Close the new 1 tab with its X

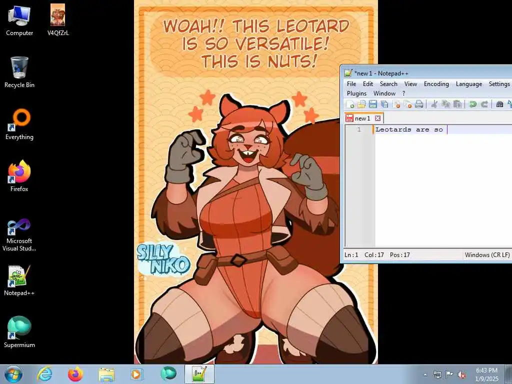pos(378,118)
